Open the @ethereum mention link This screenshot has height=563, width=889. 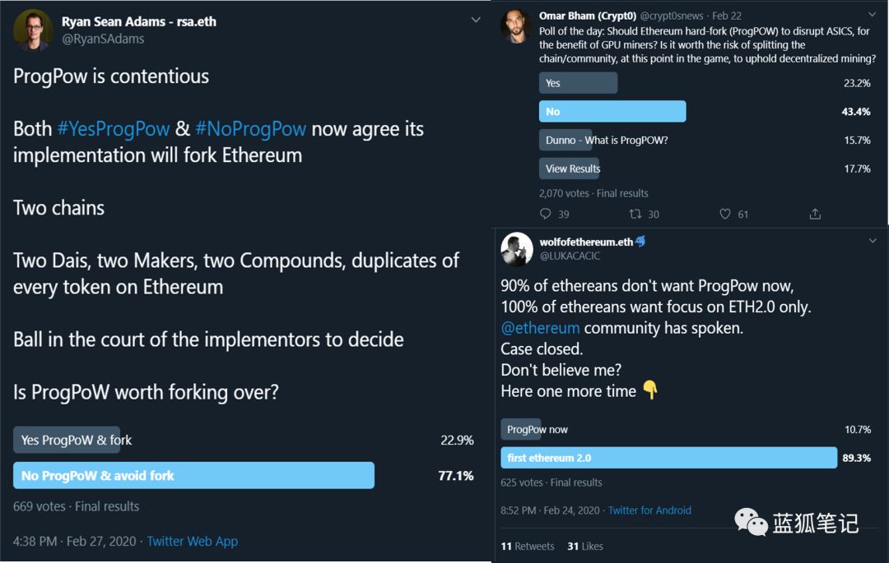pyautogui.click(x=540, y=328)
